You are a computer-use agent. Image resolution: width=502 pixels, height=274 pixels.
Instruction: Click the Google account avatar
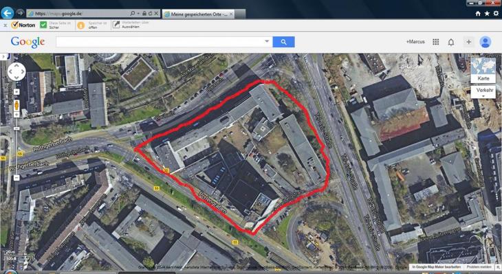pos(485,42)
